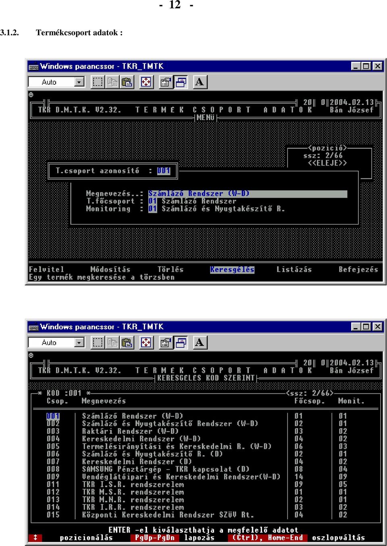387x546 pixels.
Task: Select Törlés menu item
Action: (170, 270)
